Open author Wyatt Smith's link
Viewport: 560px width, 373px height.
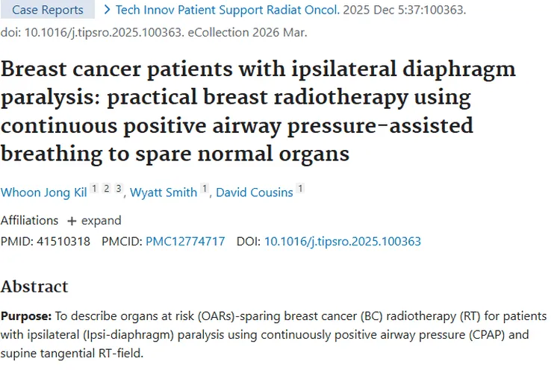click(x=164, y=192)
